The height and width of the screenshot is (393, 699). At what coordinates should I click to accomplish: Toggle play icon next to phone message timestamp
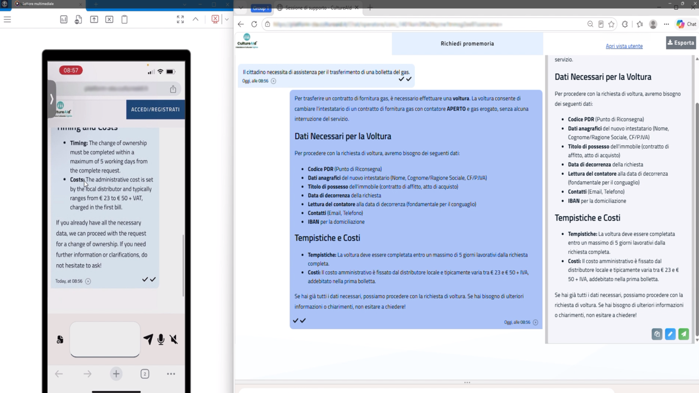point(88,281)
